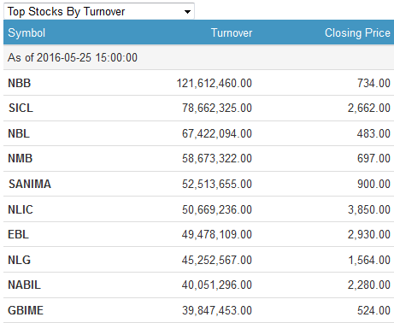Image resolution: width=394 pixels, height=323 pixels.
Task: Open the Top Stocks By Turnover dropdown
Action: pos(99,11)
